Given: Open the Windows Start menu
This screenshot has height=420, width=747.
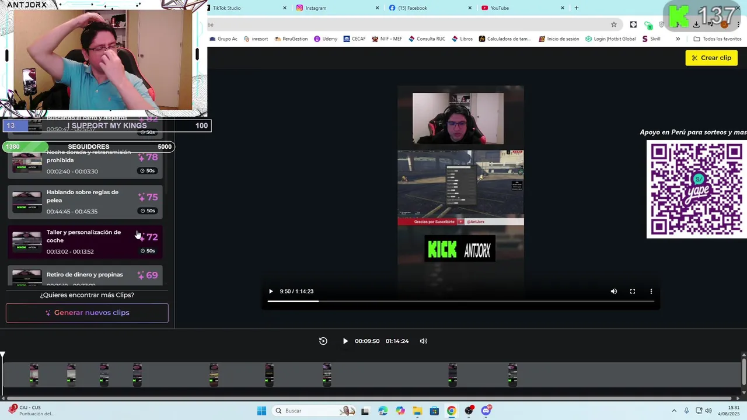Looking at the screenshot, I should point(261,411).
